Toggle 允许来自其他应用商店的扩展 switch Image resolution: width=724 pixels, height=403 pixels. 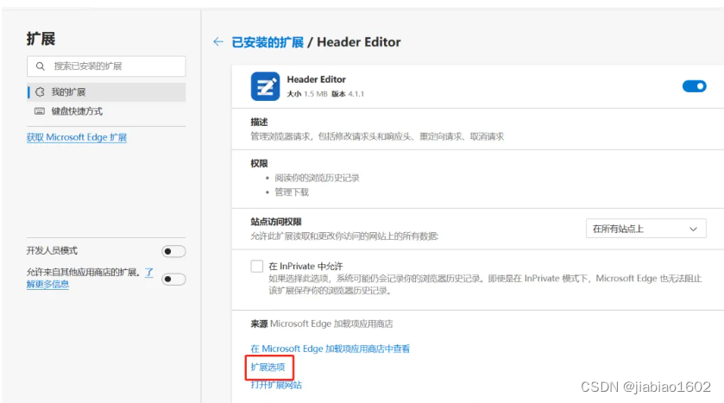pos(173,280)
